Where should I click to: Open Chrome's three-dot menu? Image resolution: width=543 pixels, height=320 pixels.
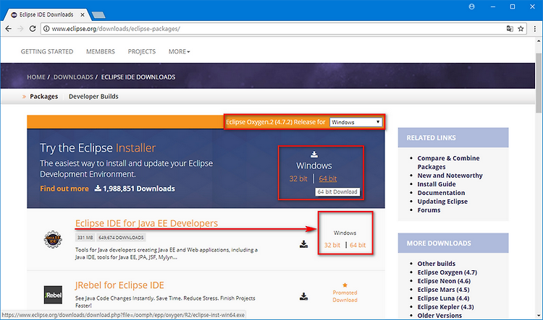535,29
